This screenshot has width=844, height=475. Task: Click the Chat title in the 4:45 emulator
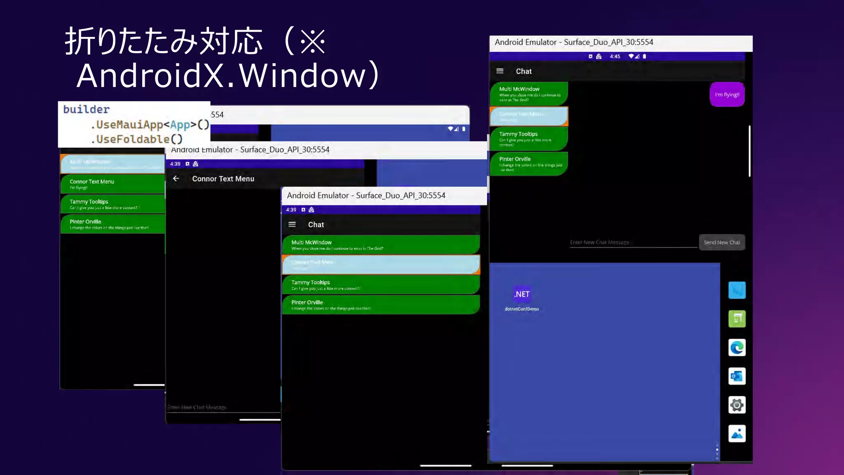click(x=524, y=71)
